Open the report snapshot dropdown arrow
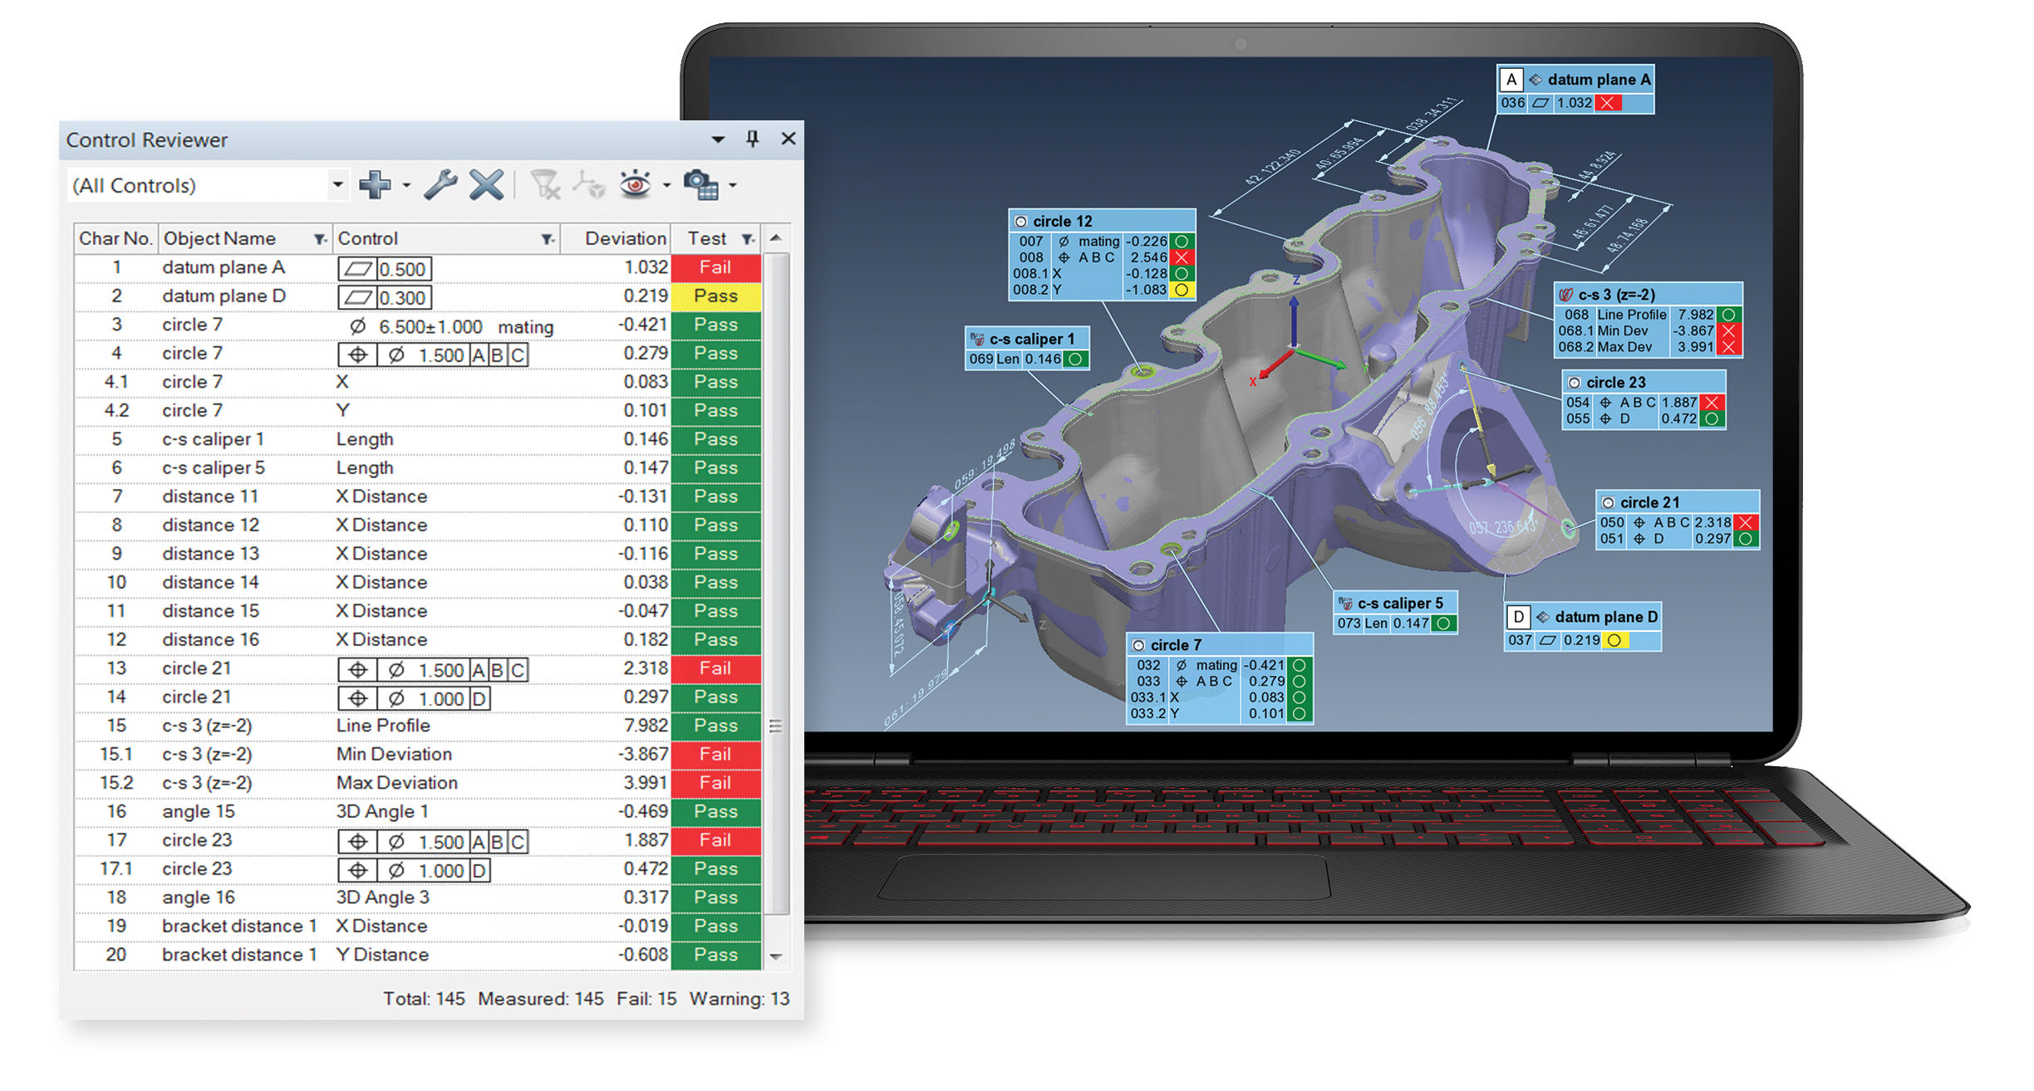The image size is (2034, 1091). click(x=732, y=185)
